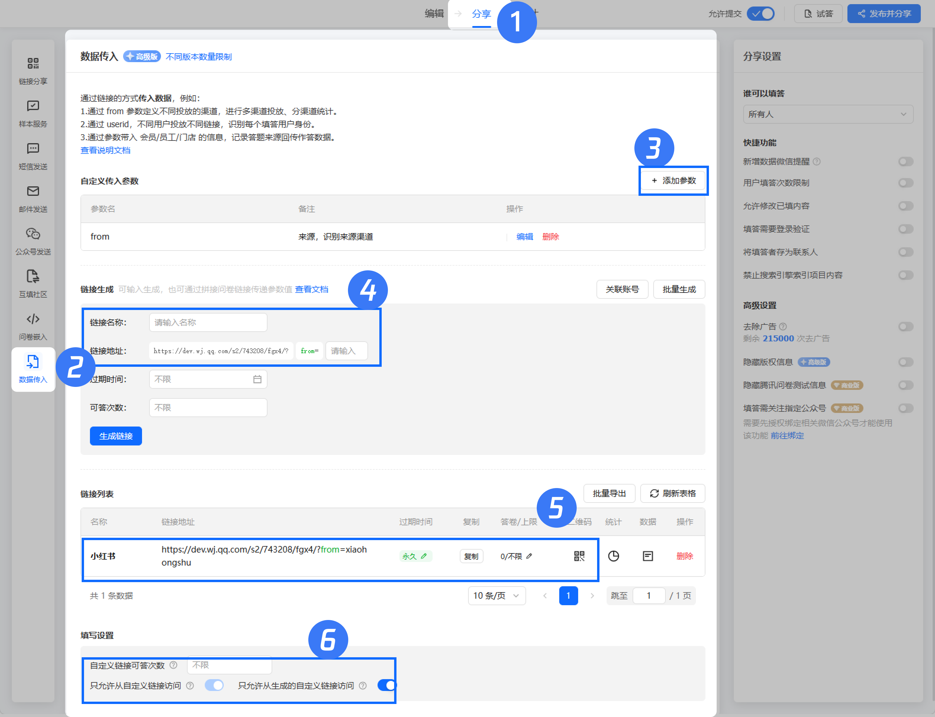
Task: Toggle the 允许提交 switch
Action: pyautogui.click(x=761, y=14)
